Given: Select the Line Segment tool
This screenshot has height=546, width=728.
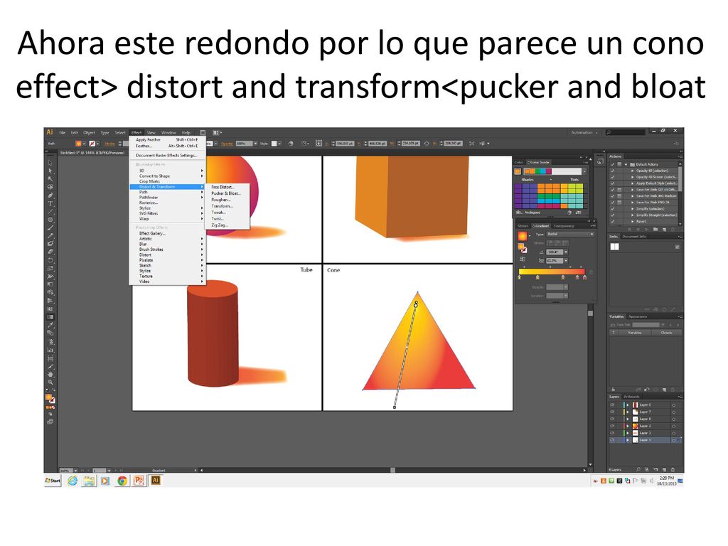Looking at the screenshot, I should pos(50,212).
